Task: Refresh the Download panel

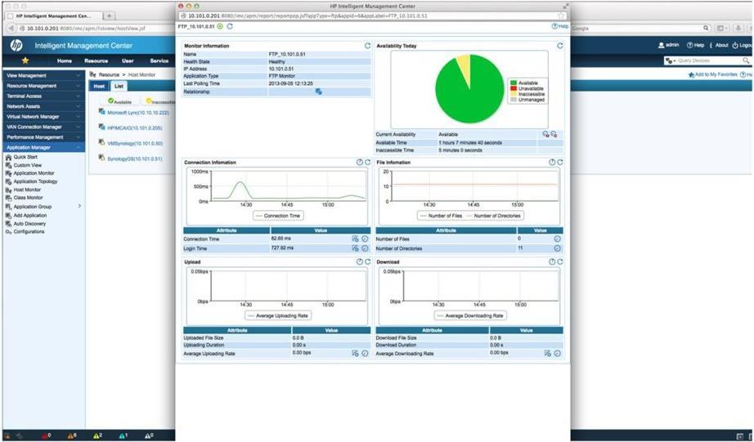Action: tap(559, 261)
